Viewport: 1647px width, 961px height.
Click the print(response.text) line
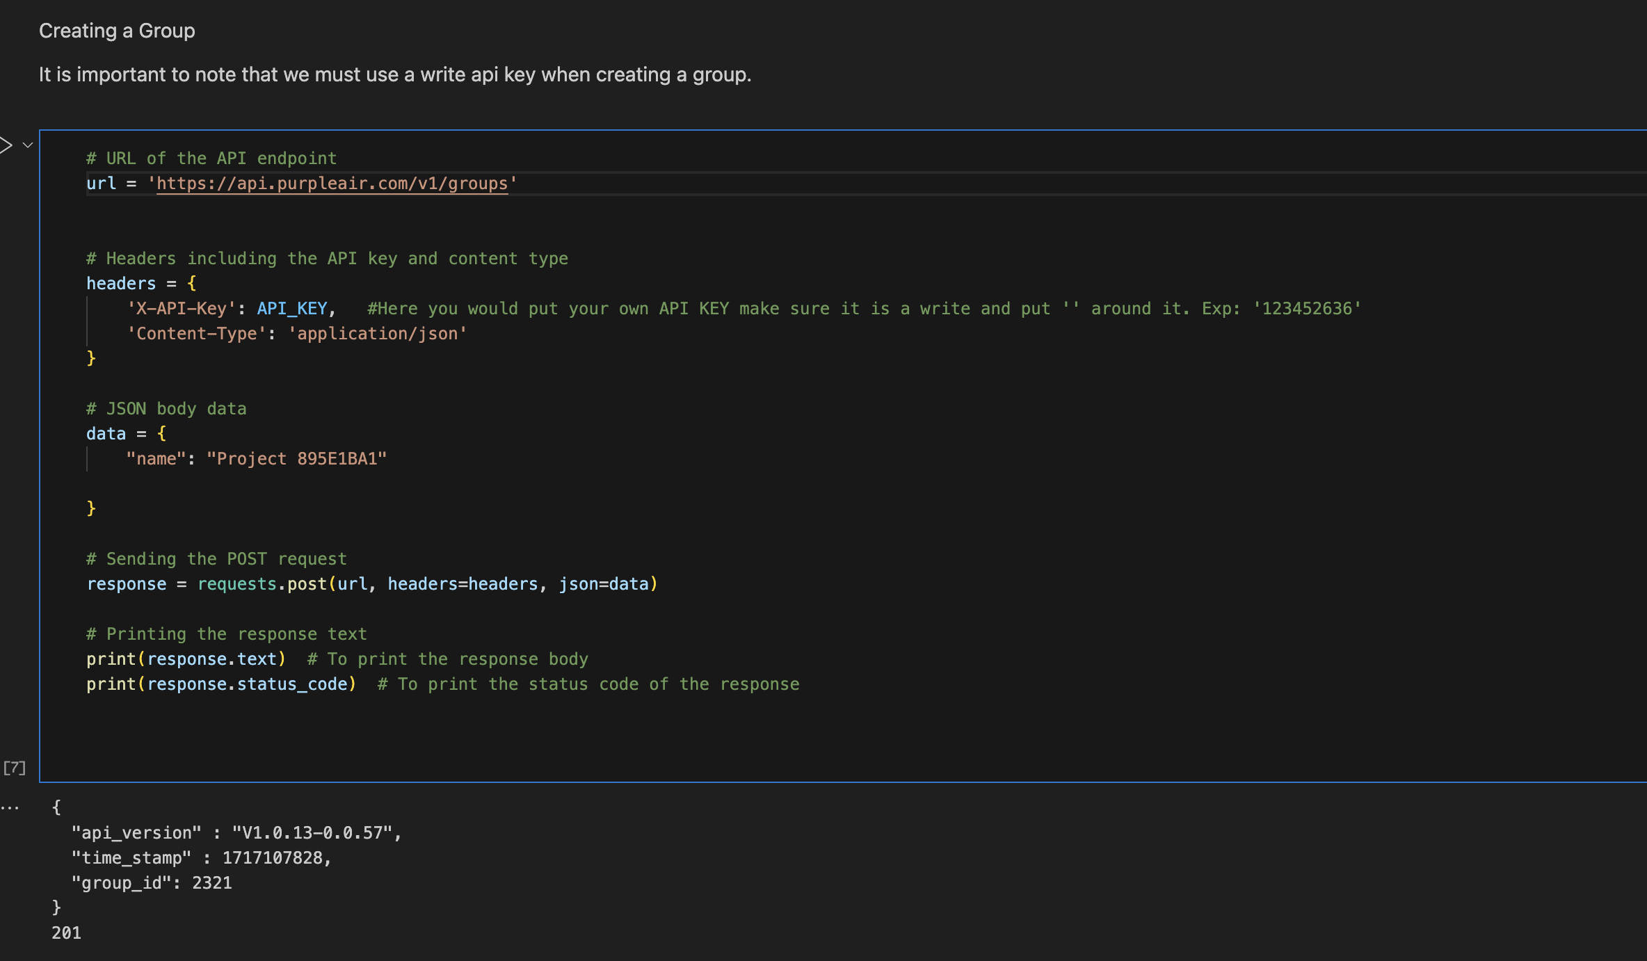click(186, 659)
